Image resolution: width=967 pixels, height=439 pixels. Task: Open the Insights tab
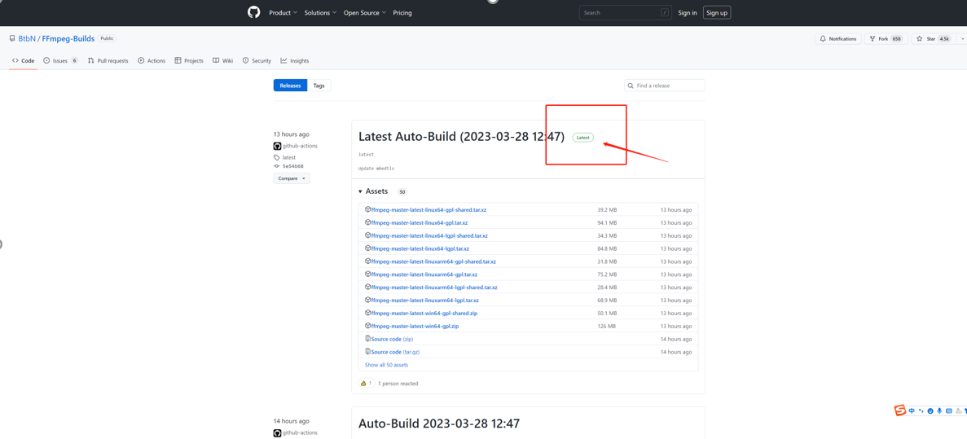click(295, 60)
